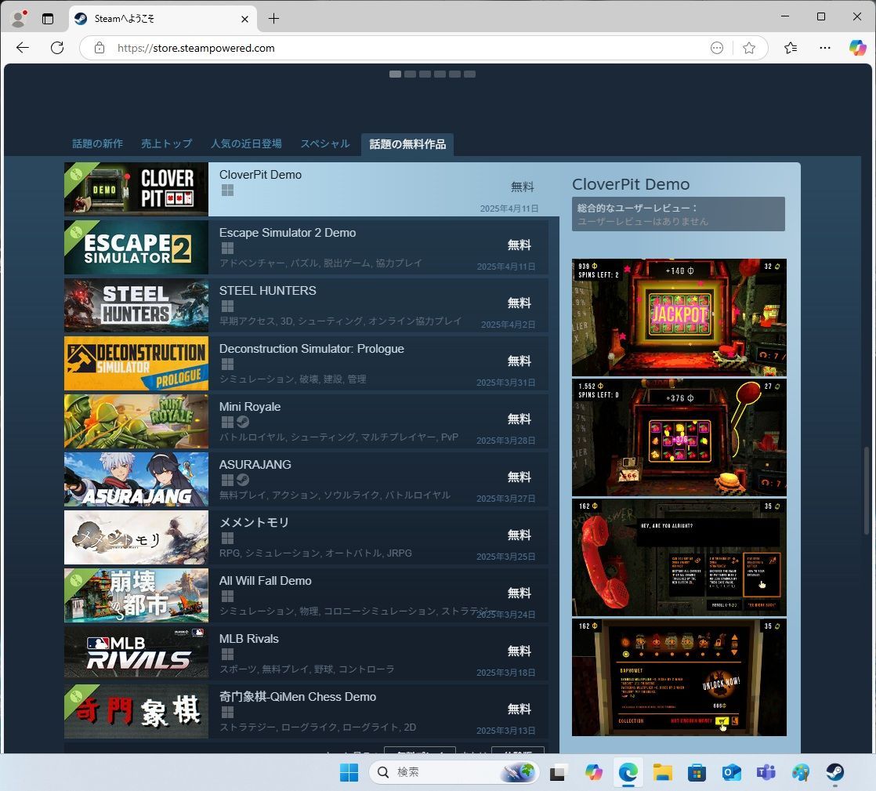Image resolution: width=876 pixels, height=791 pixels.
Task: Switch to the 売上トップ tab
Action: (x=166, y=143)
